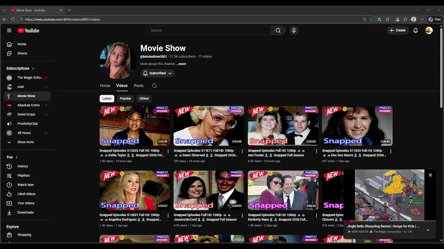Close the Movie Show browser tab
The image size is (444, 249).
(61, 10)
